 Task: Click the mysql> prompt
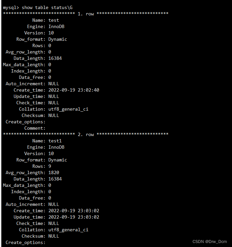(x=11, y=8)
